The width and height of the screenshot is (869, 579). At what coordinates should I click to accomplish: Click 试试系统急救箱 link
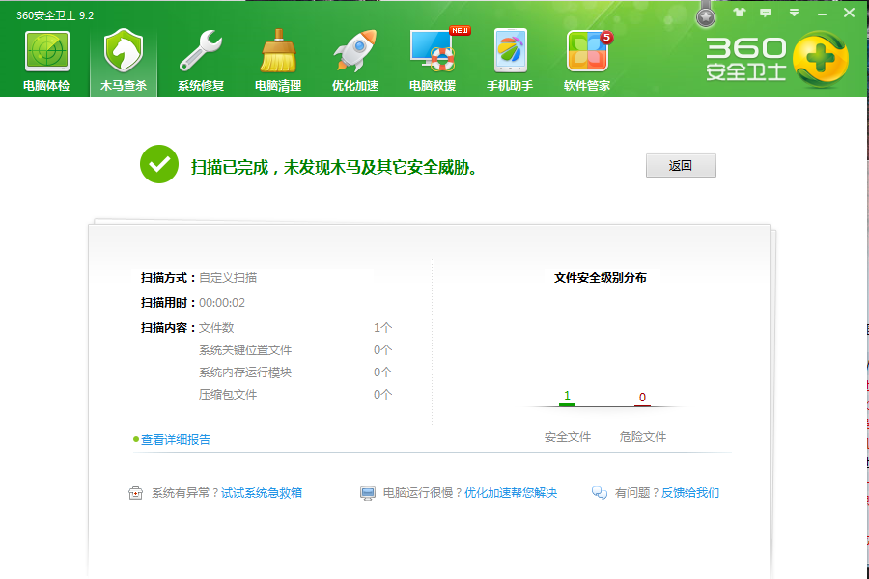(x=262, y=493)
